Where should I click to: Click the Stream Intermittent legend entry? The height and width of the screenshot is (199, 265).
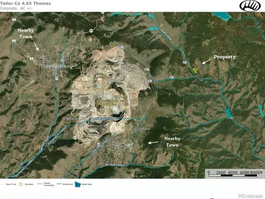[46, 184]
